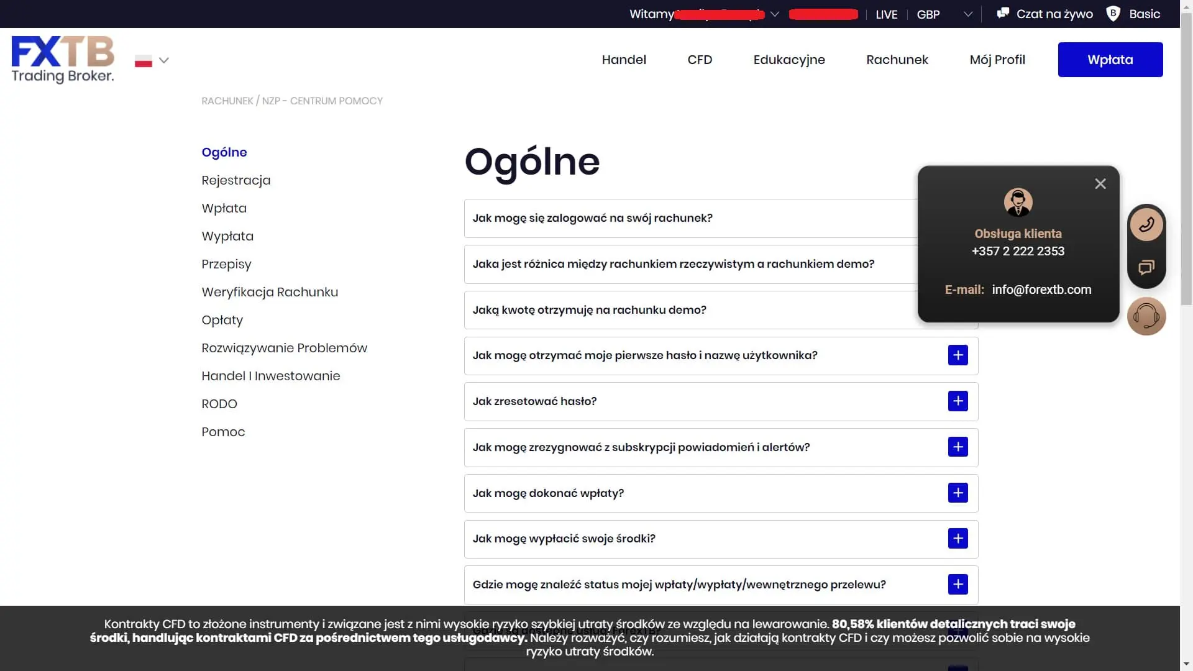Click the Polish flag language icon
Viewport: 1193px width, 671px height.
[144, 60]
